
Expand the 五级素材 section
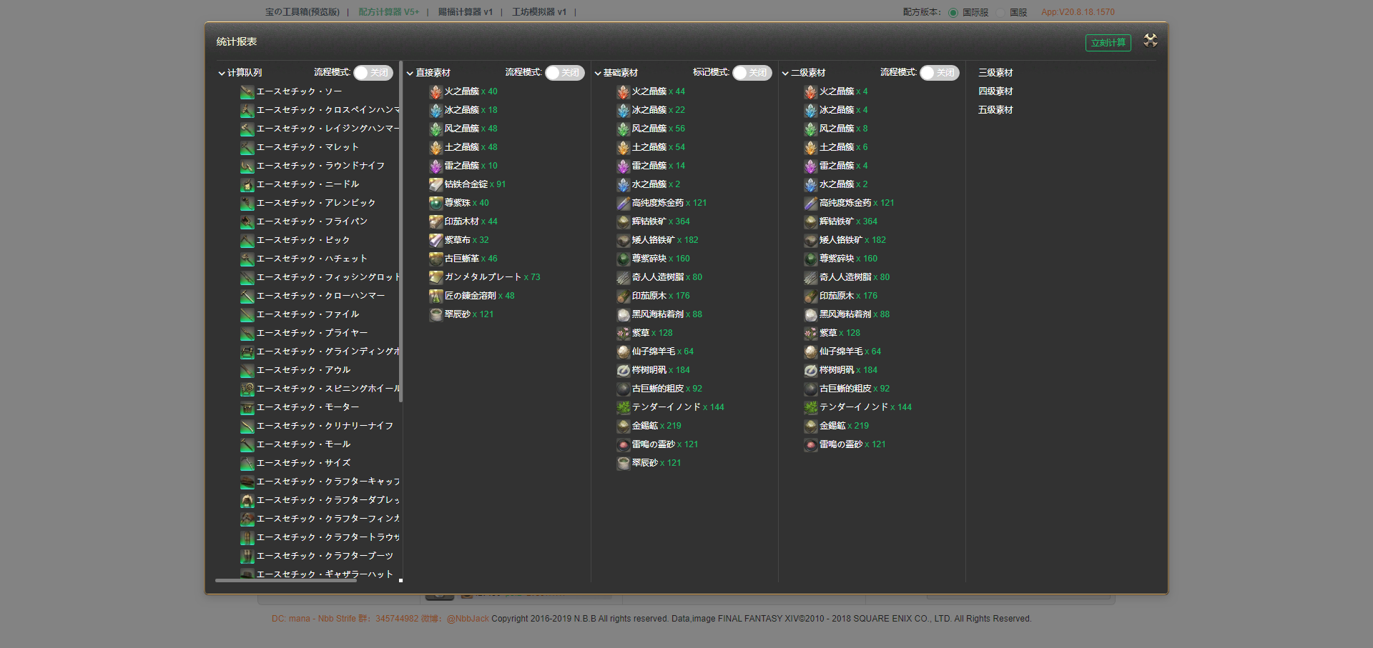[x=995, y=110]
